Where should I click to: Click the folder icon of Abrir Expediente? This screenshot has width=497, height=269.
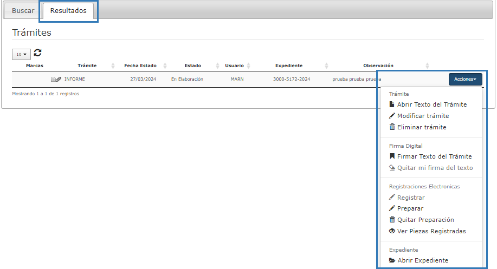click(392, 260)
